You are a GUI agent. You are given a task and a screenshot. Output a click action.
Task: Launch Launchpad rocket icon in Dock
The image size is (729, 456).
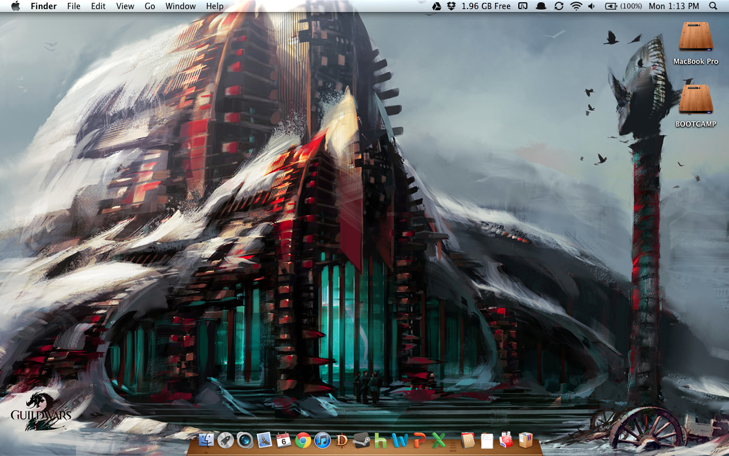coord(226,440)
